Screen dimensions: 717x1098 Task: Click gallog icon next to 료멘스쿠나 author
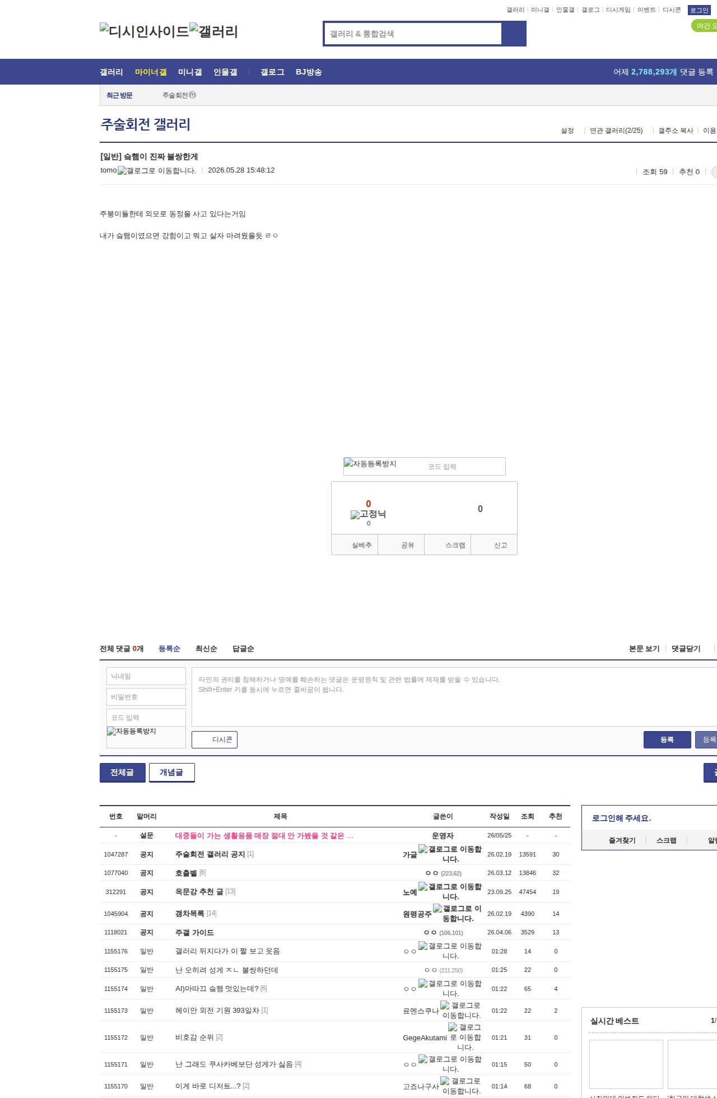pos(460,1011)
